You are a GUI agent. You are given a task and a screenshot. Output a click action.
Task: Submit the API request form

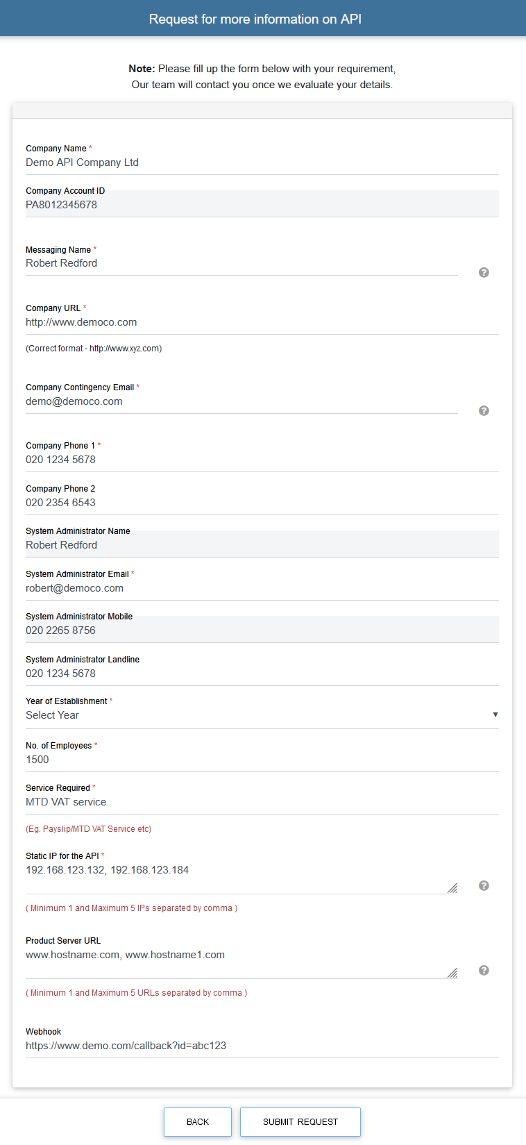click(x=300, y=1121)
